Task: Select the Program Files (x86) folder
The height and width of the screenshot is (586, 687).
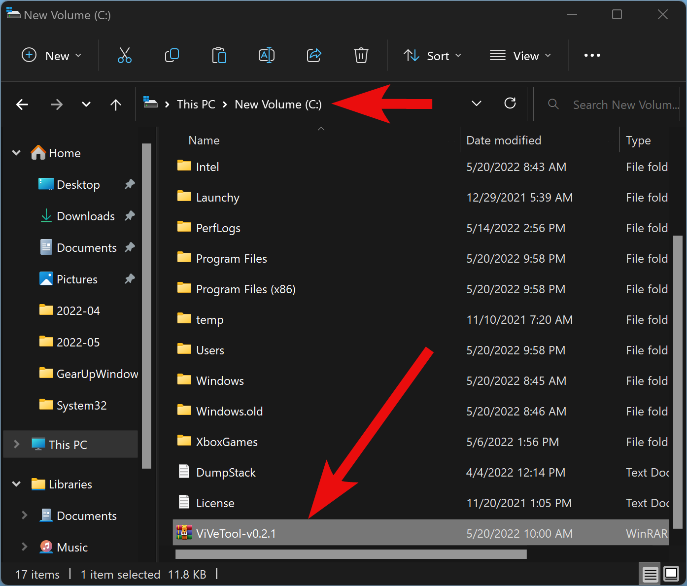Action: click(421, 289)
